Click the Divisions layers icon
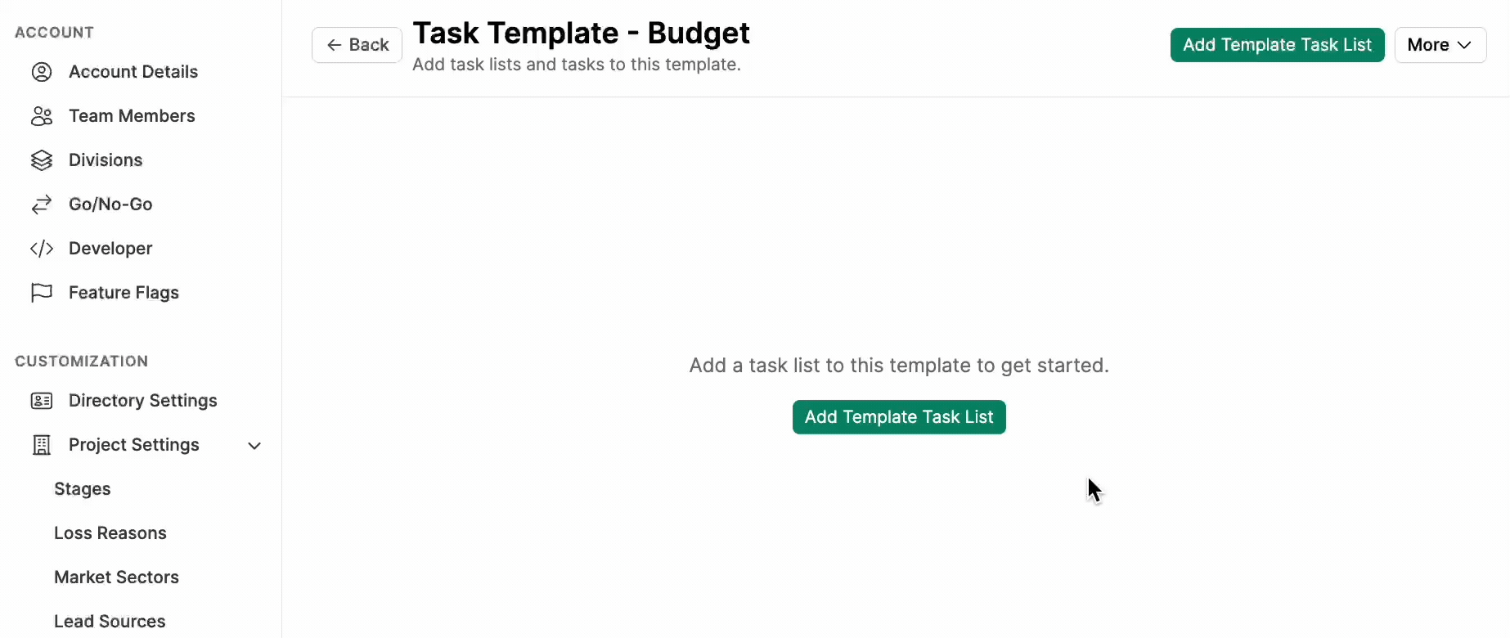 pyautogui.click(x=41, y=160)
